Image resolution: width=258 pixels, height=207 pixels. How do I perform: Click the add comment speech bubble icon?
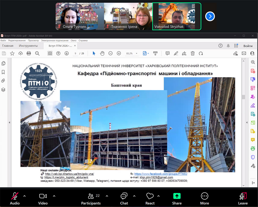click(168, 53)
